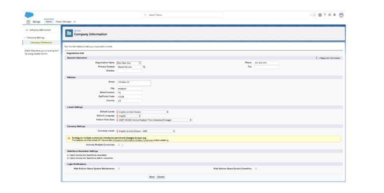This screenshot has height=193, width=384.
Task: Toggle Hide Notices About System Downtime
Action: tap(256, 169)
